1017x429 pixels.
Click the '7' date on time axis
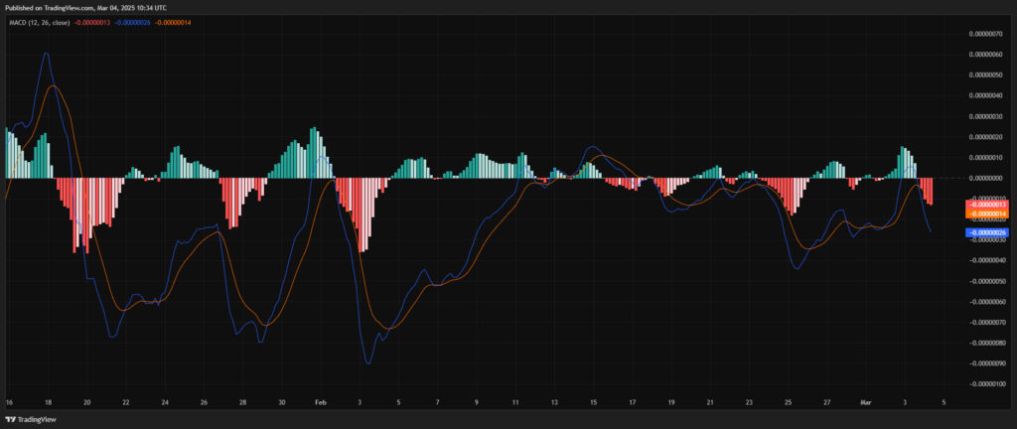pos(438,402)
